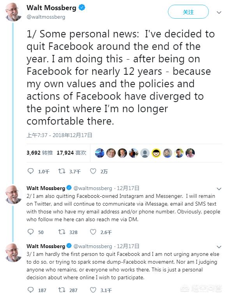Click the verified badge next to the header name
226x296 pixels.
tap(82, 8)
